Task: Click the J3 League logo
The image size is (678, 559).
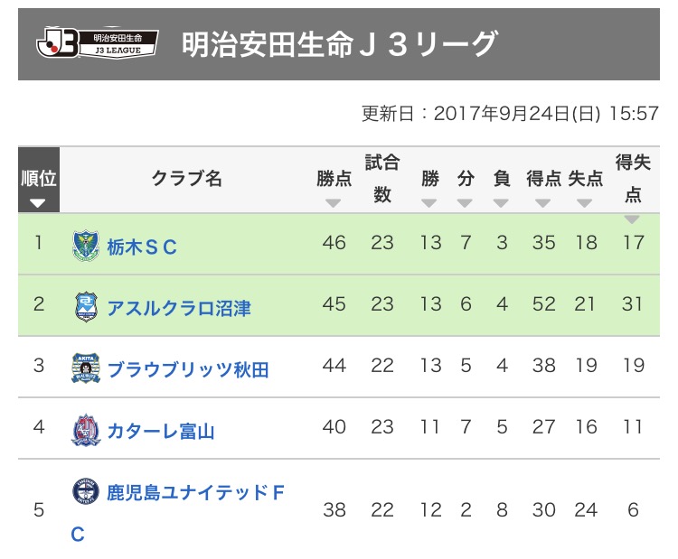Action: (97, 43)
